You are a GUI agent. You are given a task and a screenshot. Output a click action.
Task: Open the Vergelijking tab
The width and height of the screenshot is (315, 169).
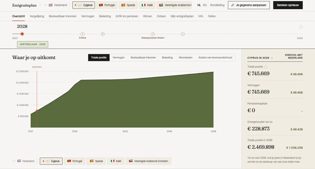37,16
